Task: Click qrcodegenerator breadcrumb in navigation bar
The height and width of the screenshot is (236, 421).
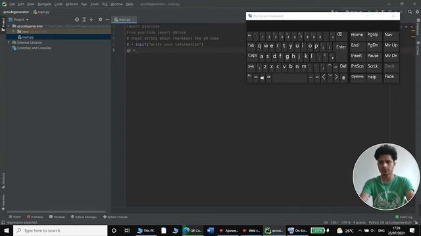Action: [x=16, y=12]
